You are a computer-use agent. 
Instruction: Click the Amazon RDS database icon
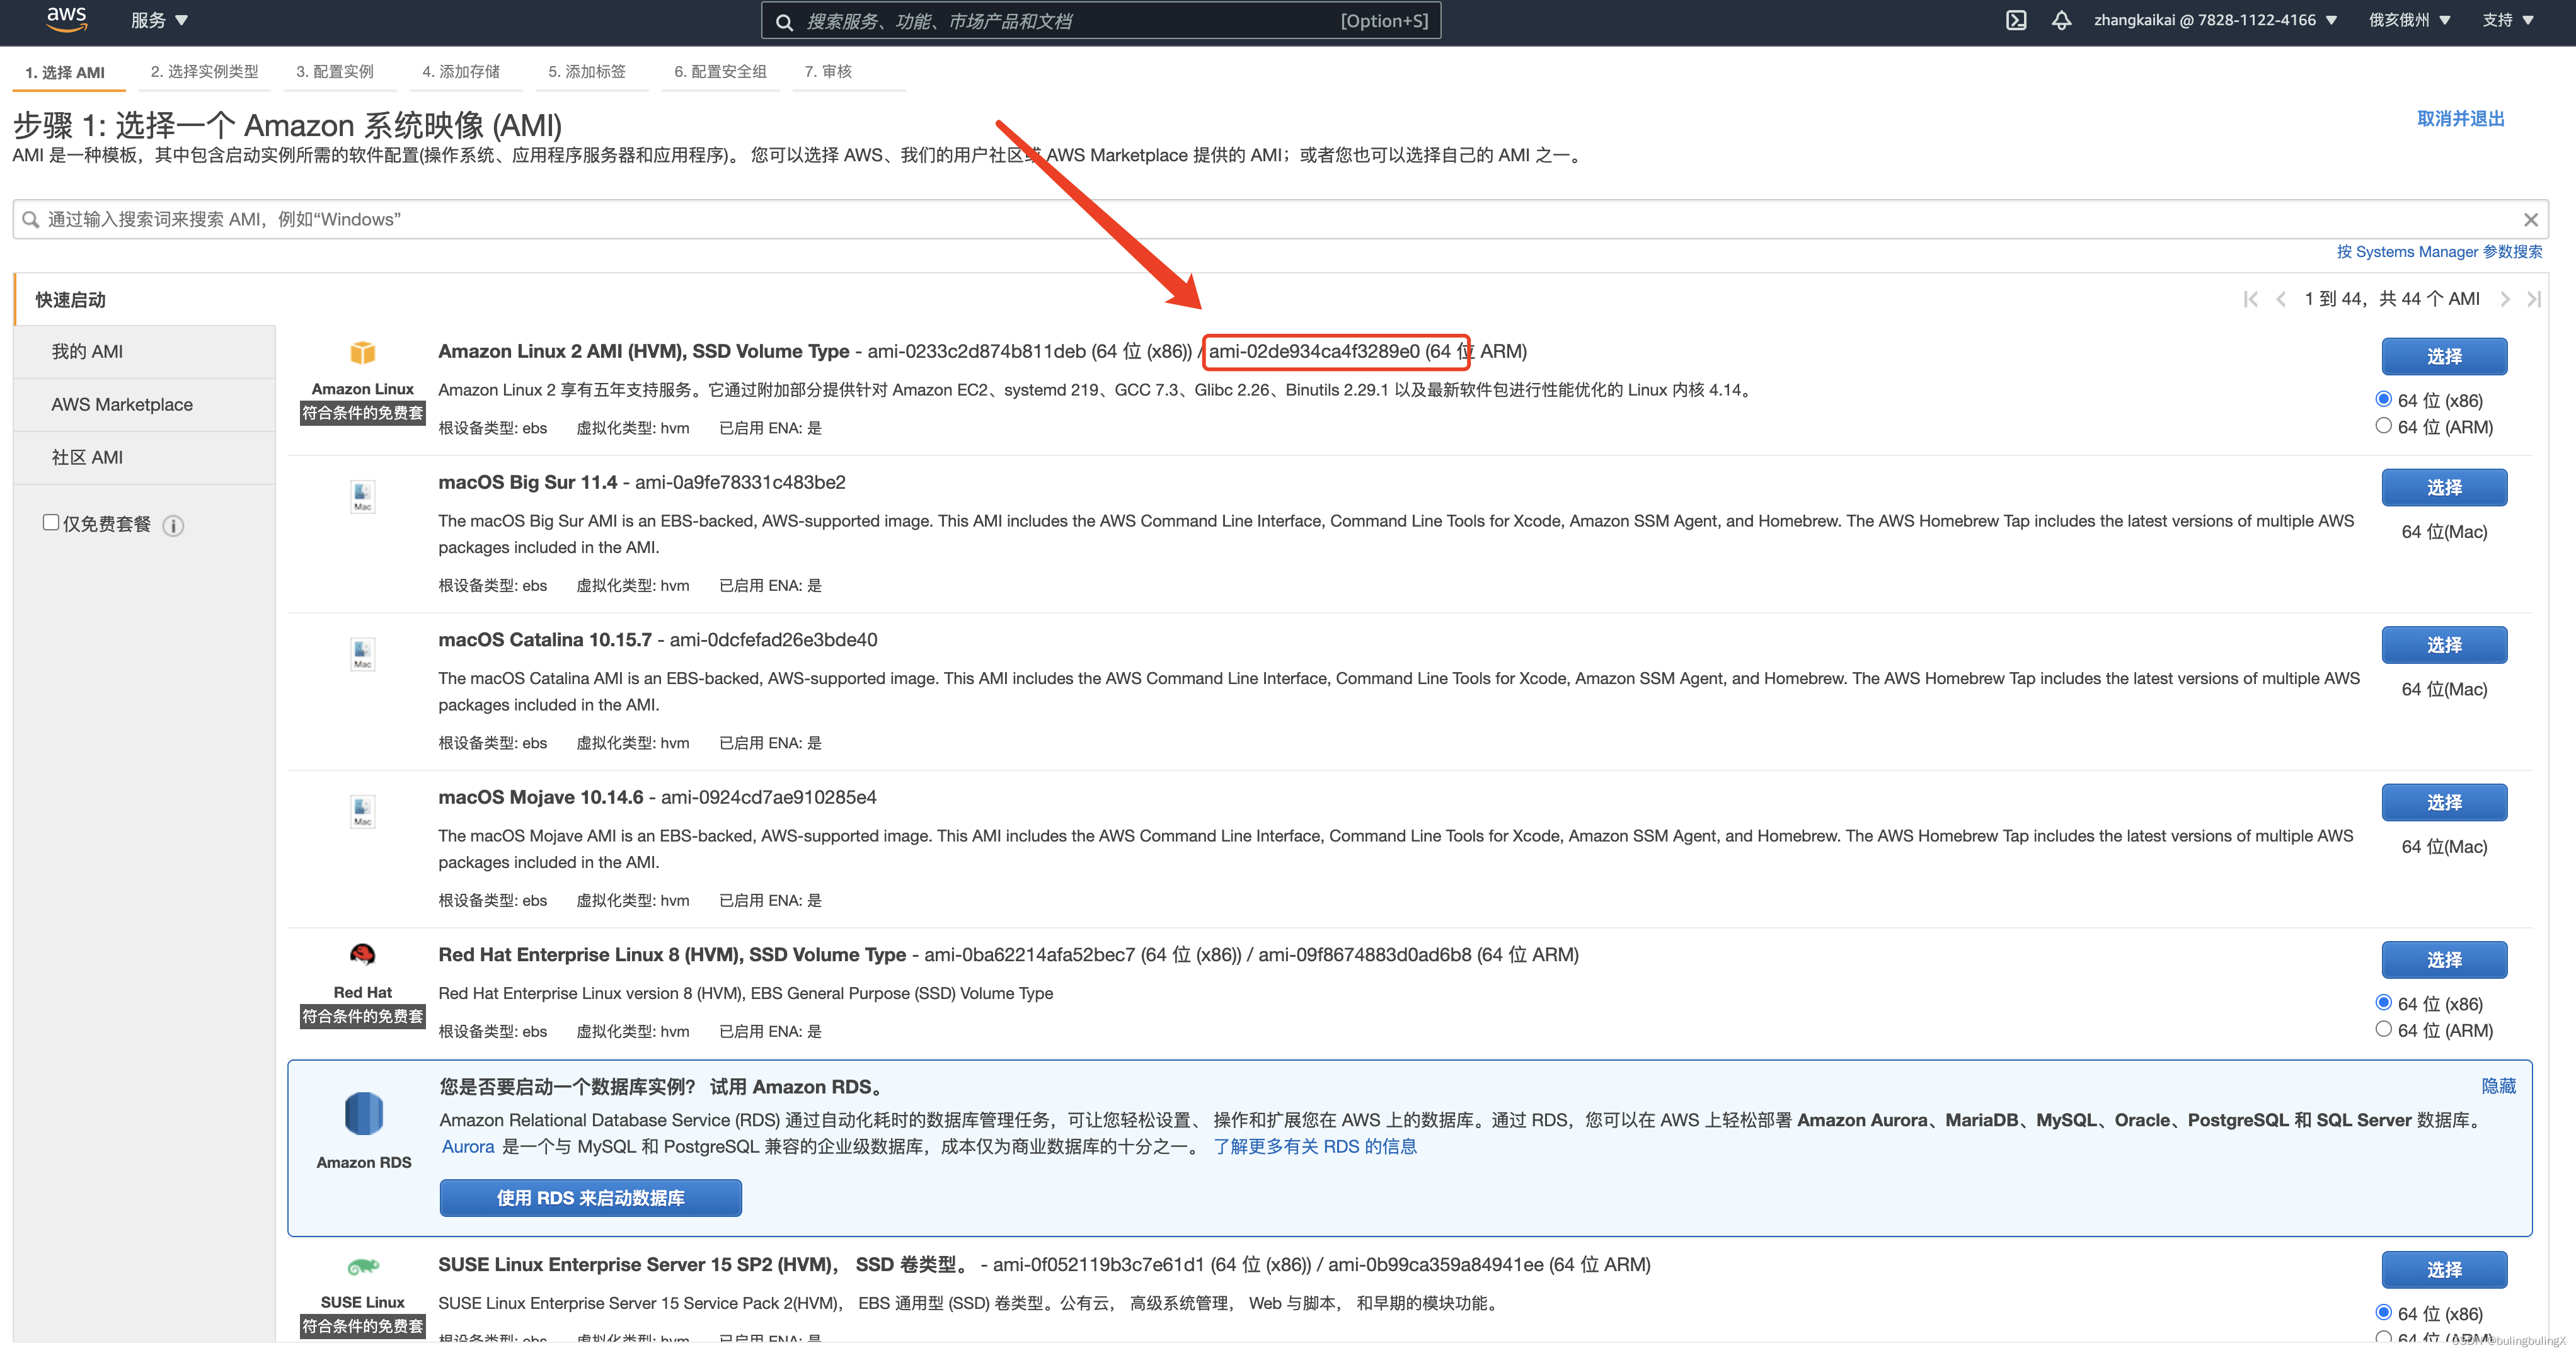(363, 1113)
